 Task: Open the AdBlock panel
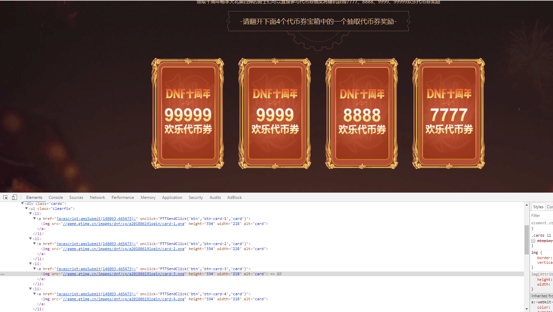(x=234, y=197)
